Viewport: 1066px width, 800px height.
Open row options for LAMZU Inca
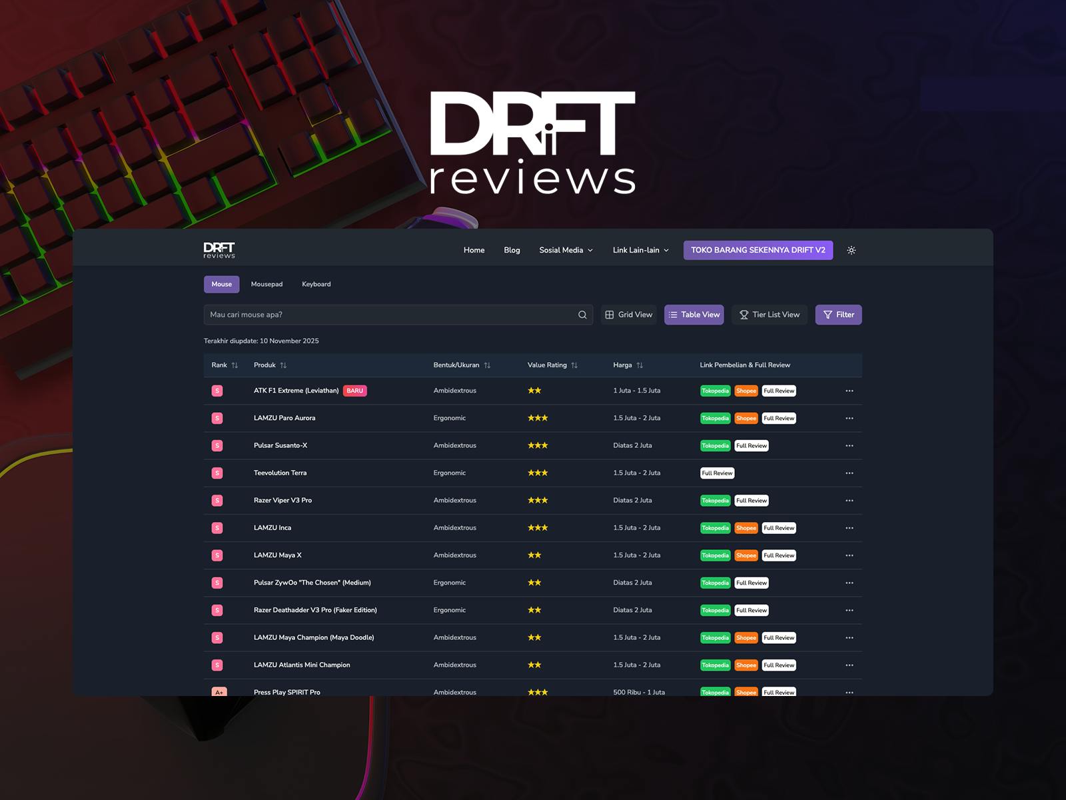coord(849,527)
